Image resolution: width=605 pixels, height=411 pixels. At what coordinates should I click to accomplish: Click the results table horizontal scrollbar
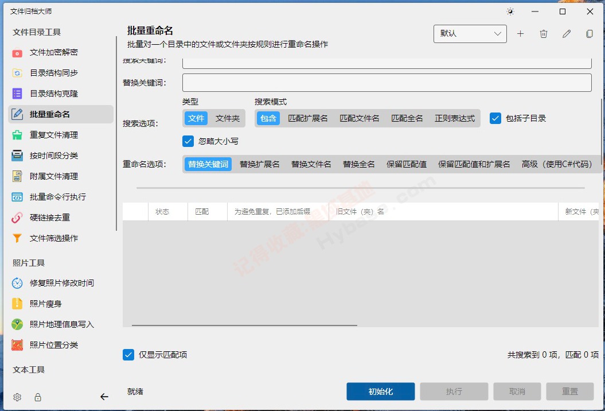tap(244, 325)
